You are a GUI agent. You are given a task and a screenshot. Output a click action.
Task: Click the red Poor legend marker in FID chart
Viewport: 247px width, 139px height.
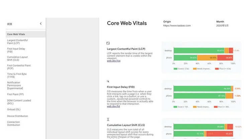click(x=216, y=107)
